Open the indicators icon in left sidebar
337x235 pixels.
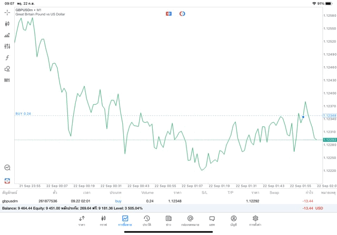7,35
